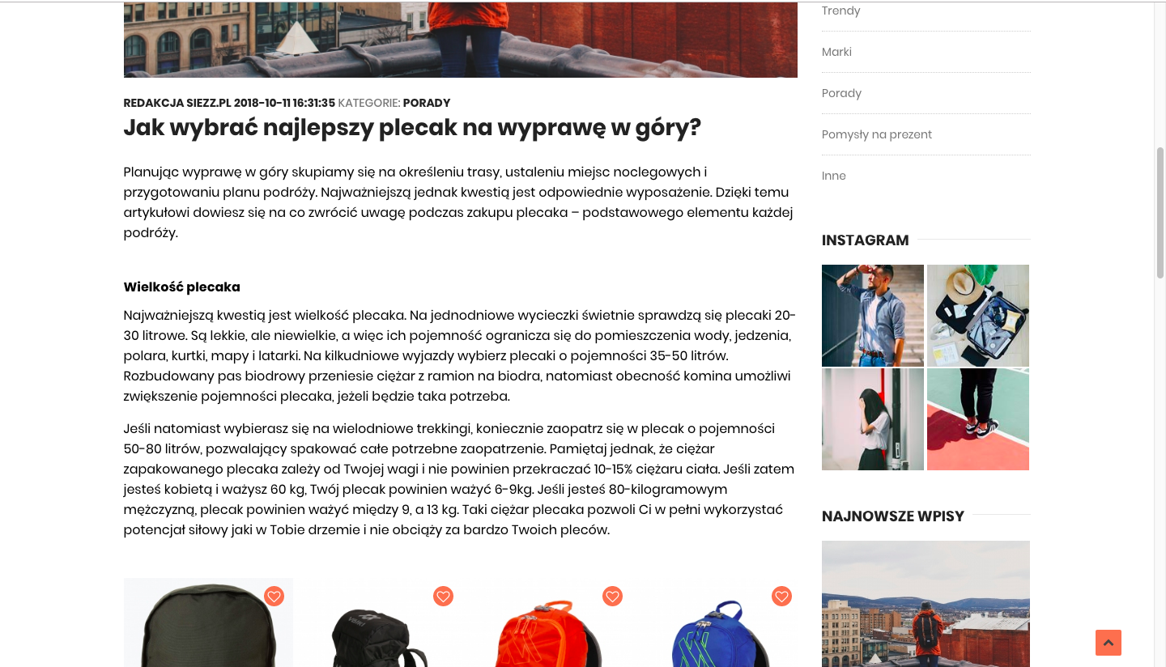Open Instagram photo of man in blue shirt
The image size is (1166, 667).
[873, 316]
